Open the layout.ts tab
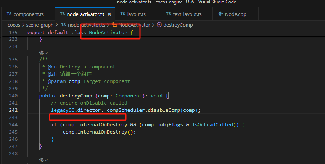The image size is (325, 164). (x=138, y=14)
